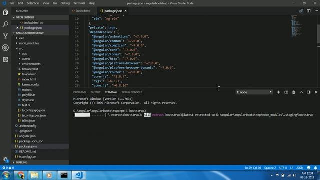The height and width of the screenshot is (180, 320).
Task: Click LF end-of-line in status bar
Action: pos(291,168)
